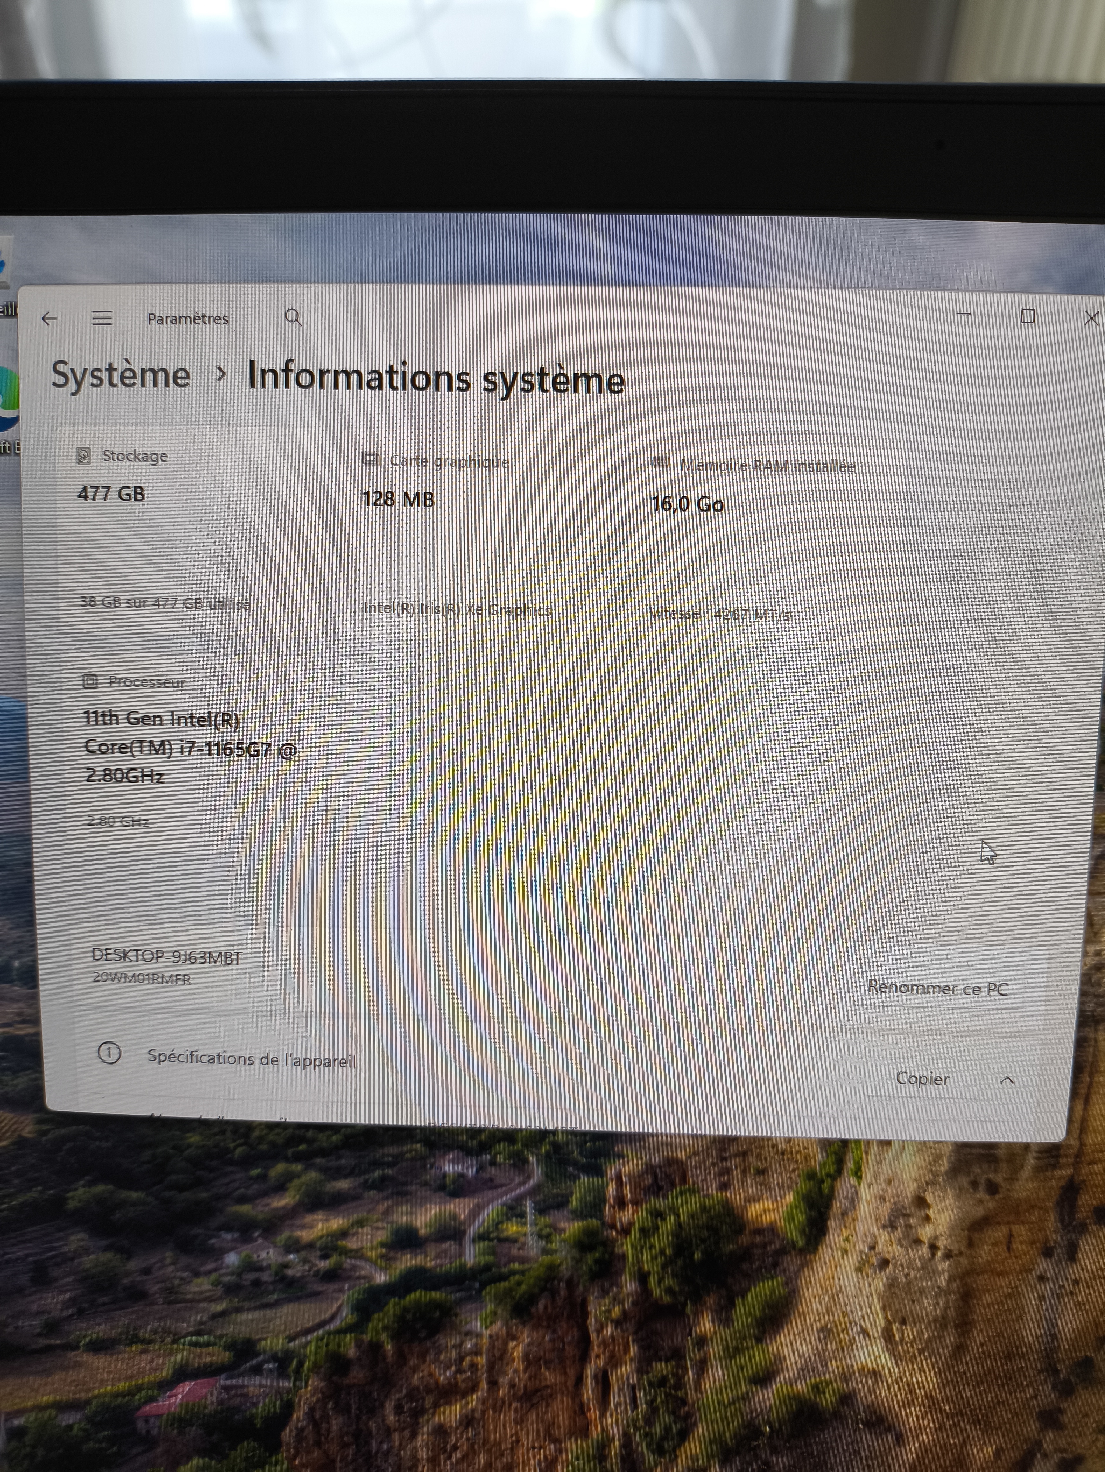Click the back arrow in Paramètres

click(x=50, y=319)
